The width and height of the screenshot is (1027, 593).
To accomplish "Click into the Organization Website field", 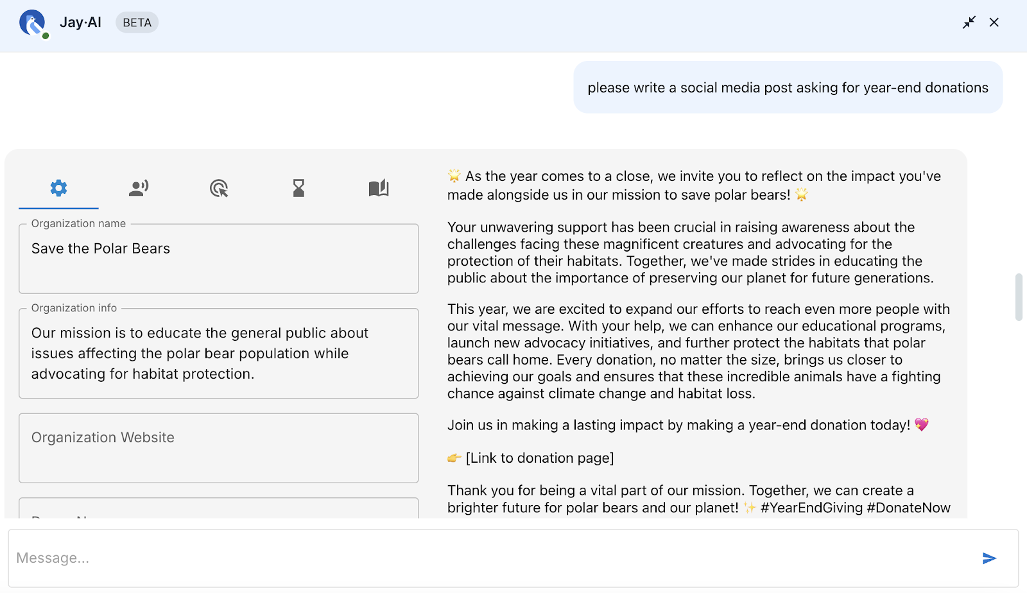I will [x=218, y=447].
